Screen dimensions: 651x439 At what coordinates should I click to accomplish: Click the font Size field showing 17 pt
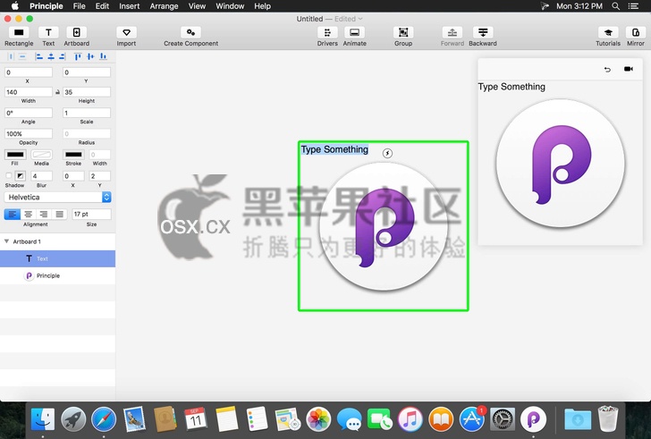pos(91,214)
